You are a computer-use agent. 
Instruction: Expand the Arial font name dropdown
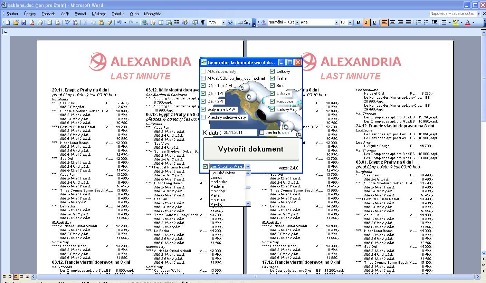(336, 22)
